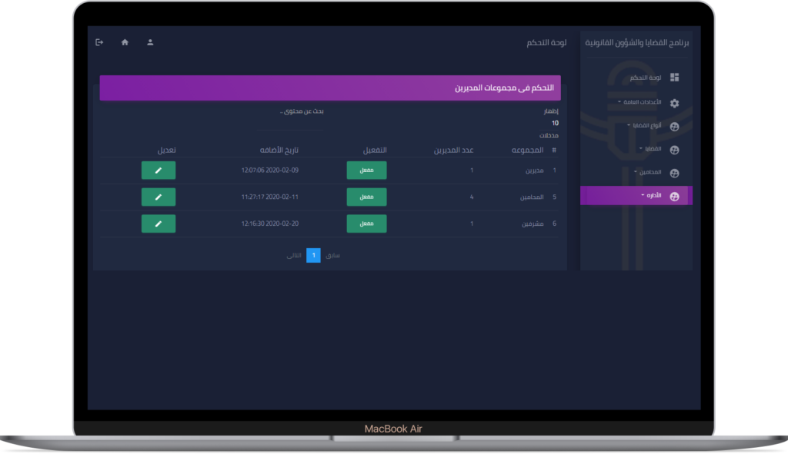This screenshot has width=788, height=454.
Task: Click the logout icon in top bar
Action: click(x=99, y=42)
